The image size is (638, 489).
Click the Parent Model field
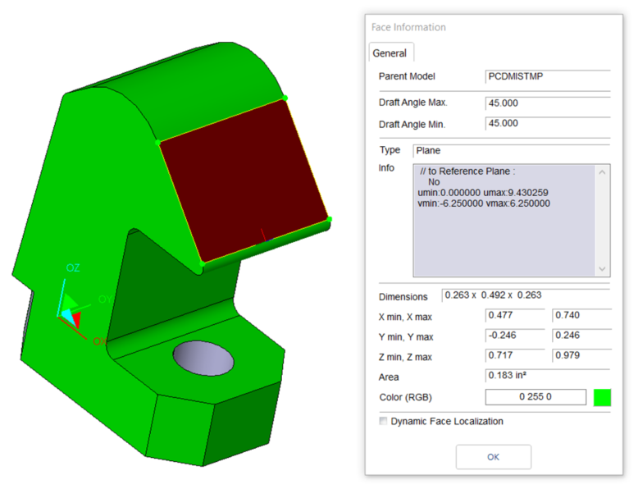pos(548,76)
